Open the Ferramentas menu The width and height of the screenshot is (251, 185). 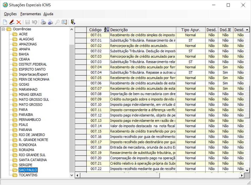(x=31, y=14)
